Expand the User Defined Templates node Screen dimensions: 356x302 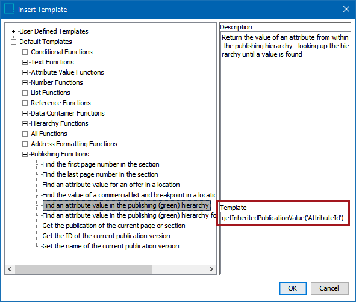coord(14,31)
